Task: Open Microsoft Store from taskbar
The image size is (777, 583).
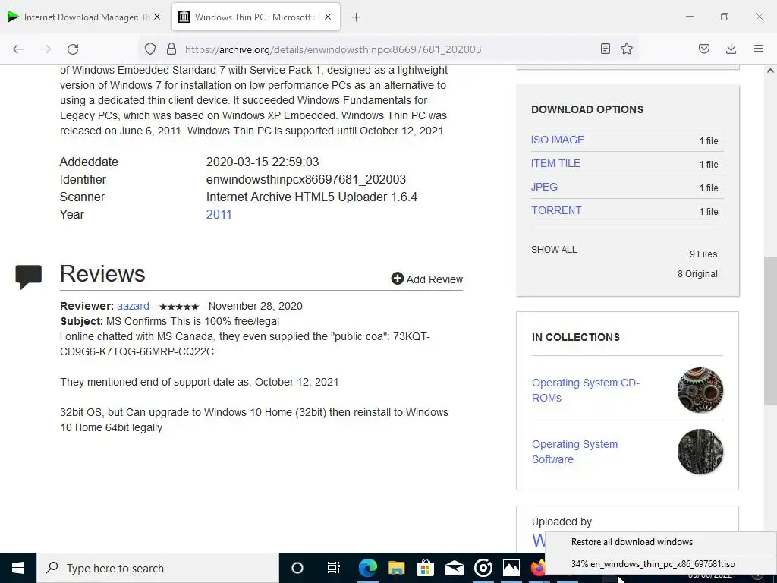Action: (x=425, y=568)
